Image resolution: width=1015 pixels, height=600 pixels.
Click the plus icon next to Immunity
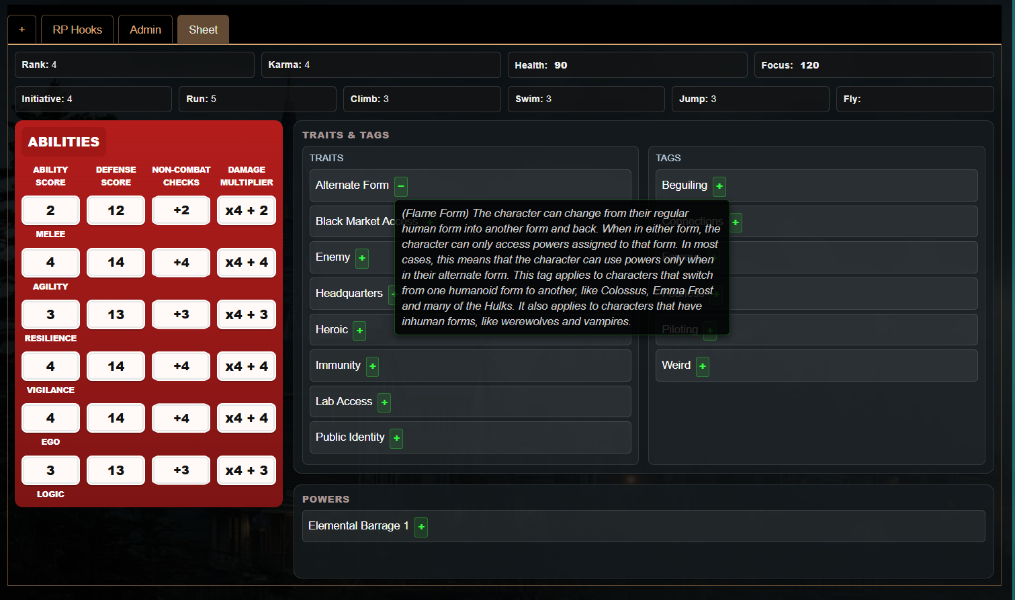[x=373, y=366]
